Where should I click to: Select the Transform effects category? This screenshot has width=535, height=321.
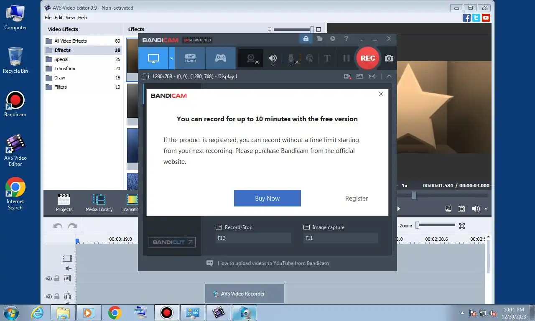coord(83,69)
